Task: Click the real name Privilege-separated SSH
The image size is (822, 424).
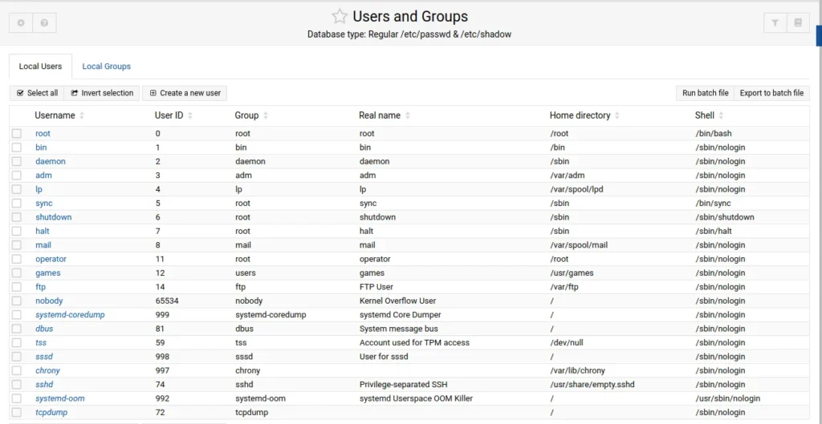Action: click(403, 385)
